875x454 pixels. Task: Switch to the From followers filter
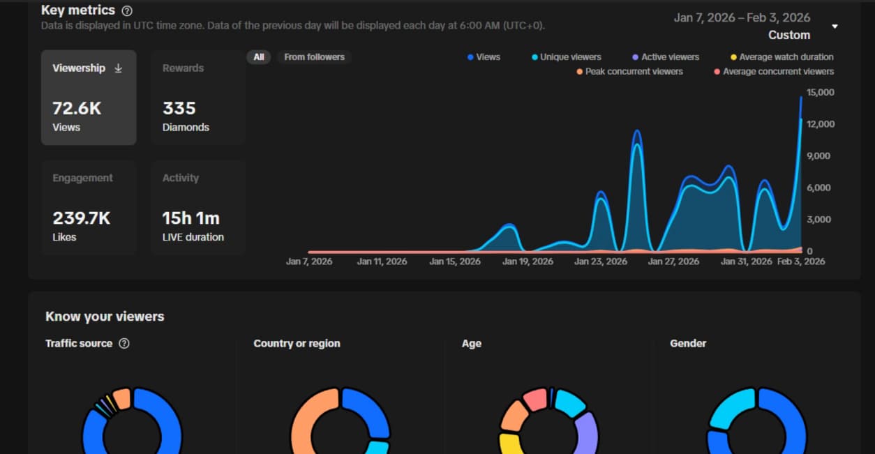(x=314, y=57)
